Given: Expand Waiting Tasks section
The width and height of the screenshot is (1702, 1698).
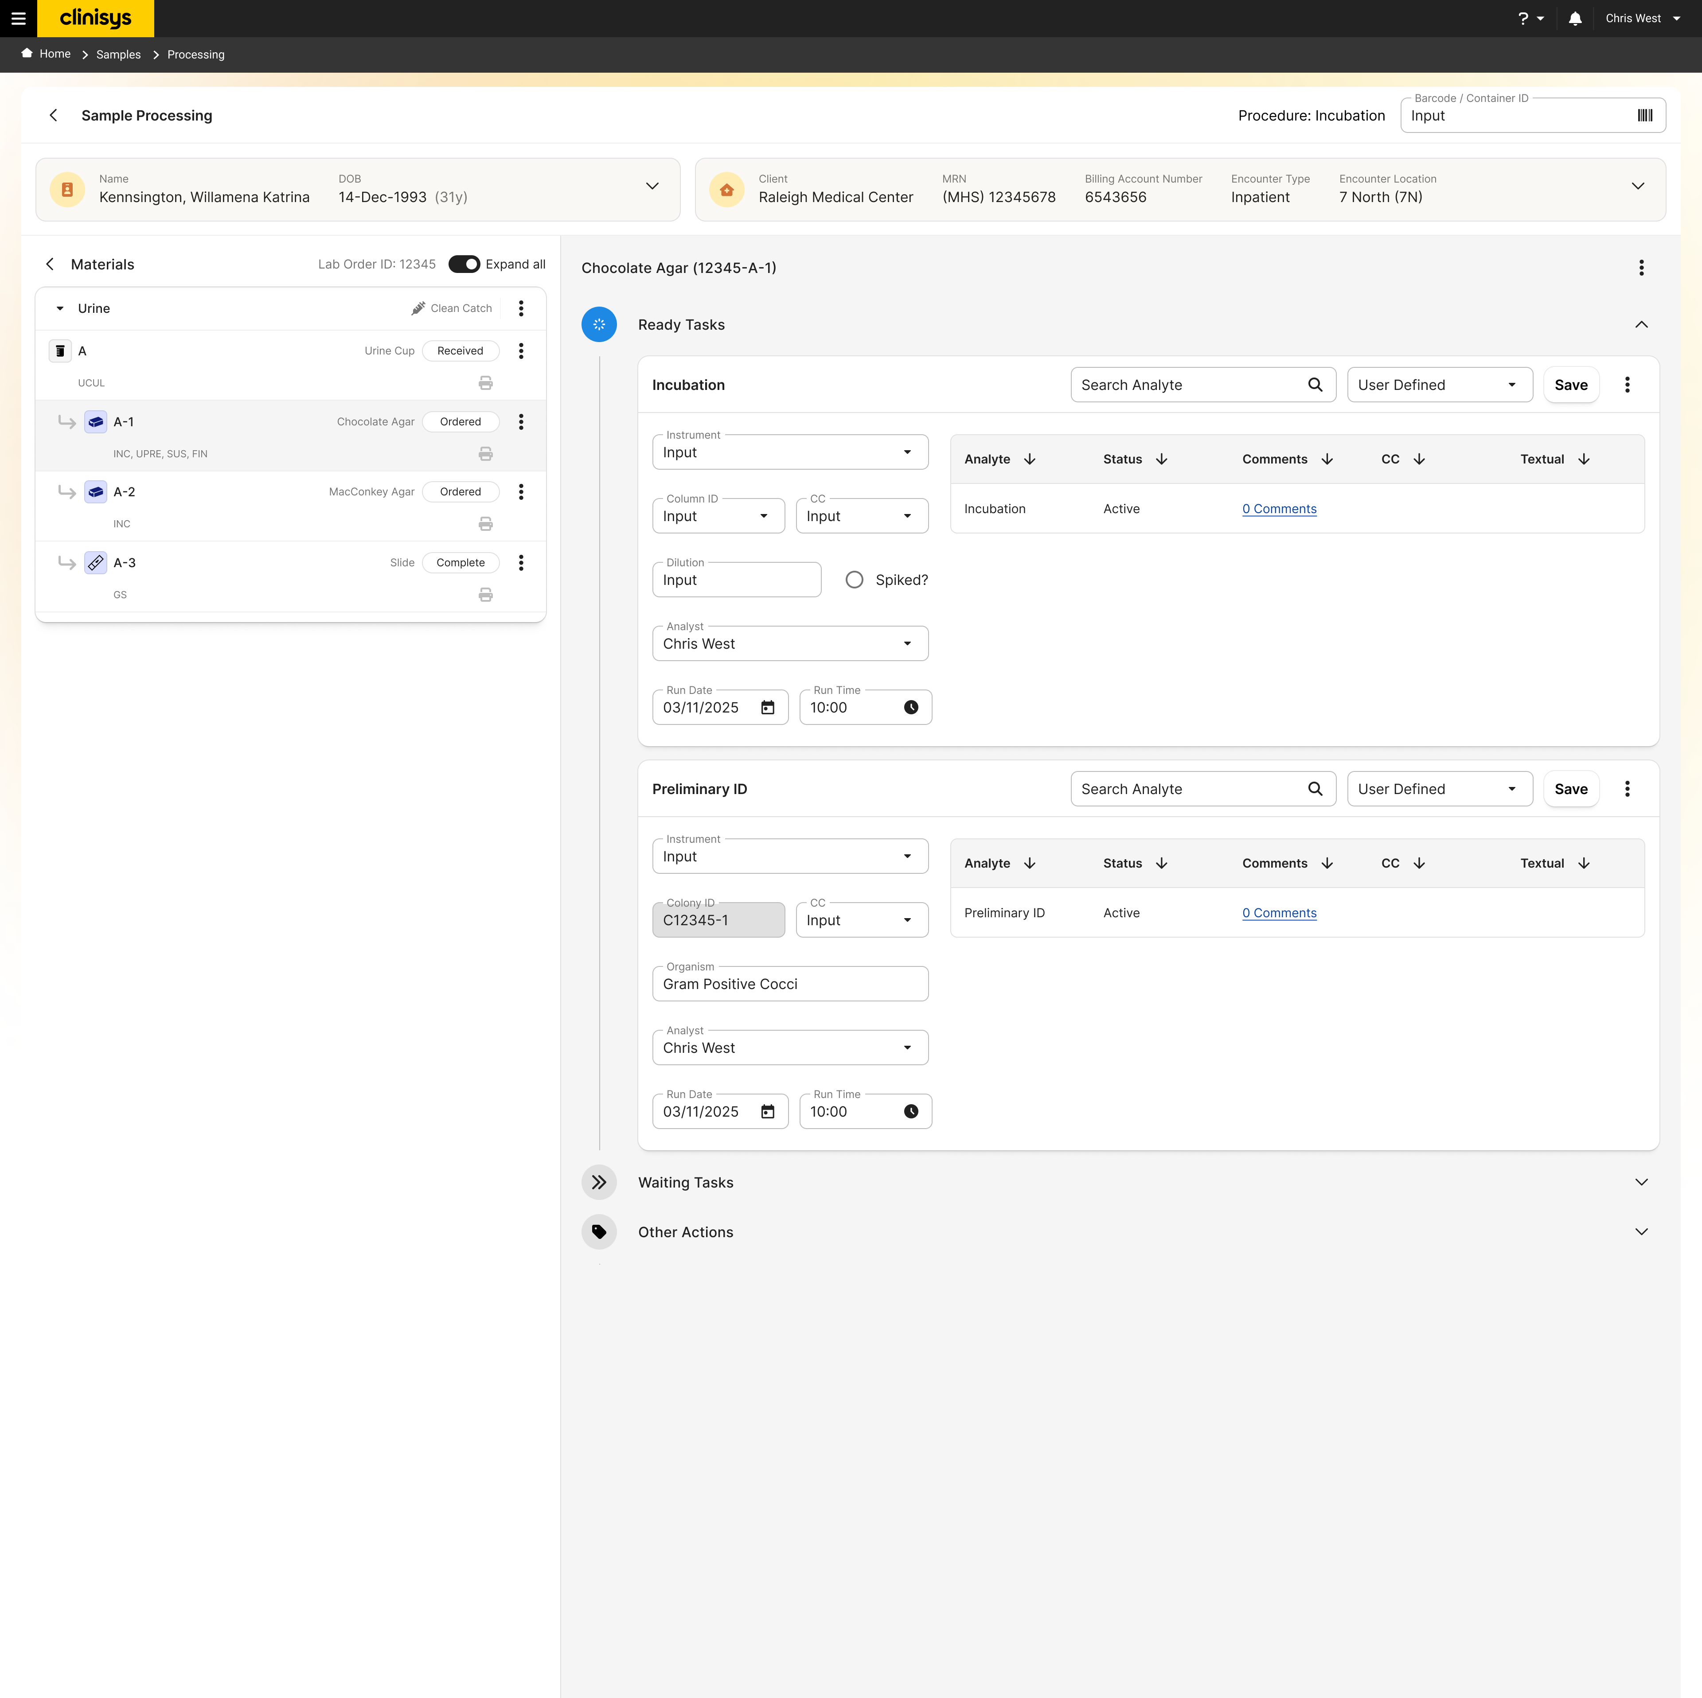Looking at the screenshot, I should (1641, 1183).
